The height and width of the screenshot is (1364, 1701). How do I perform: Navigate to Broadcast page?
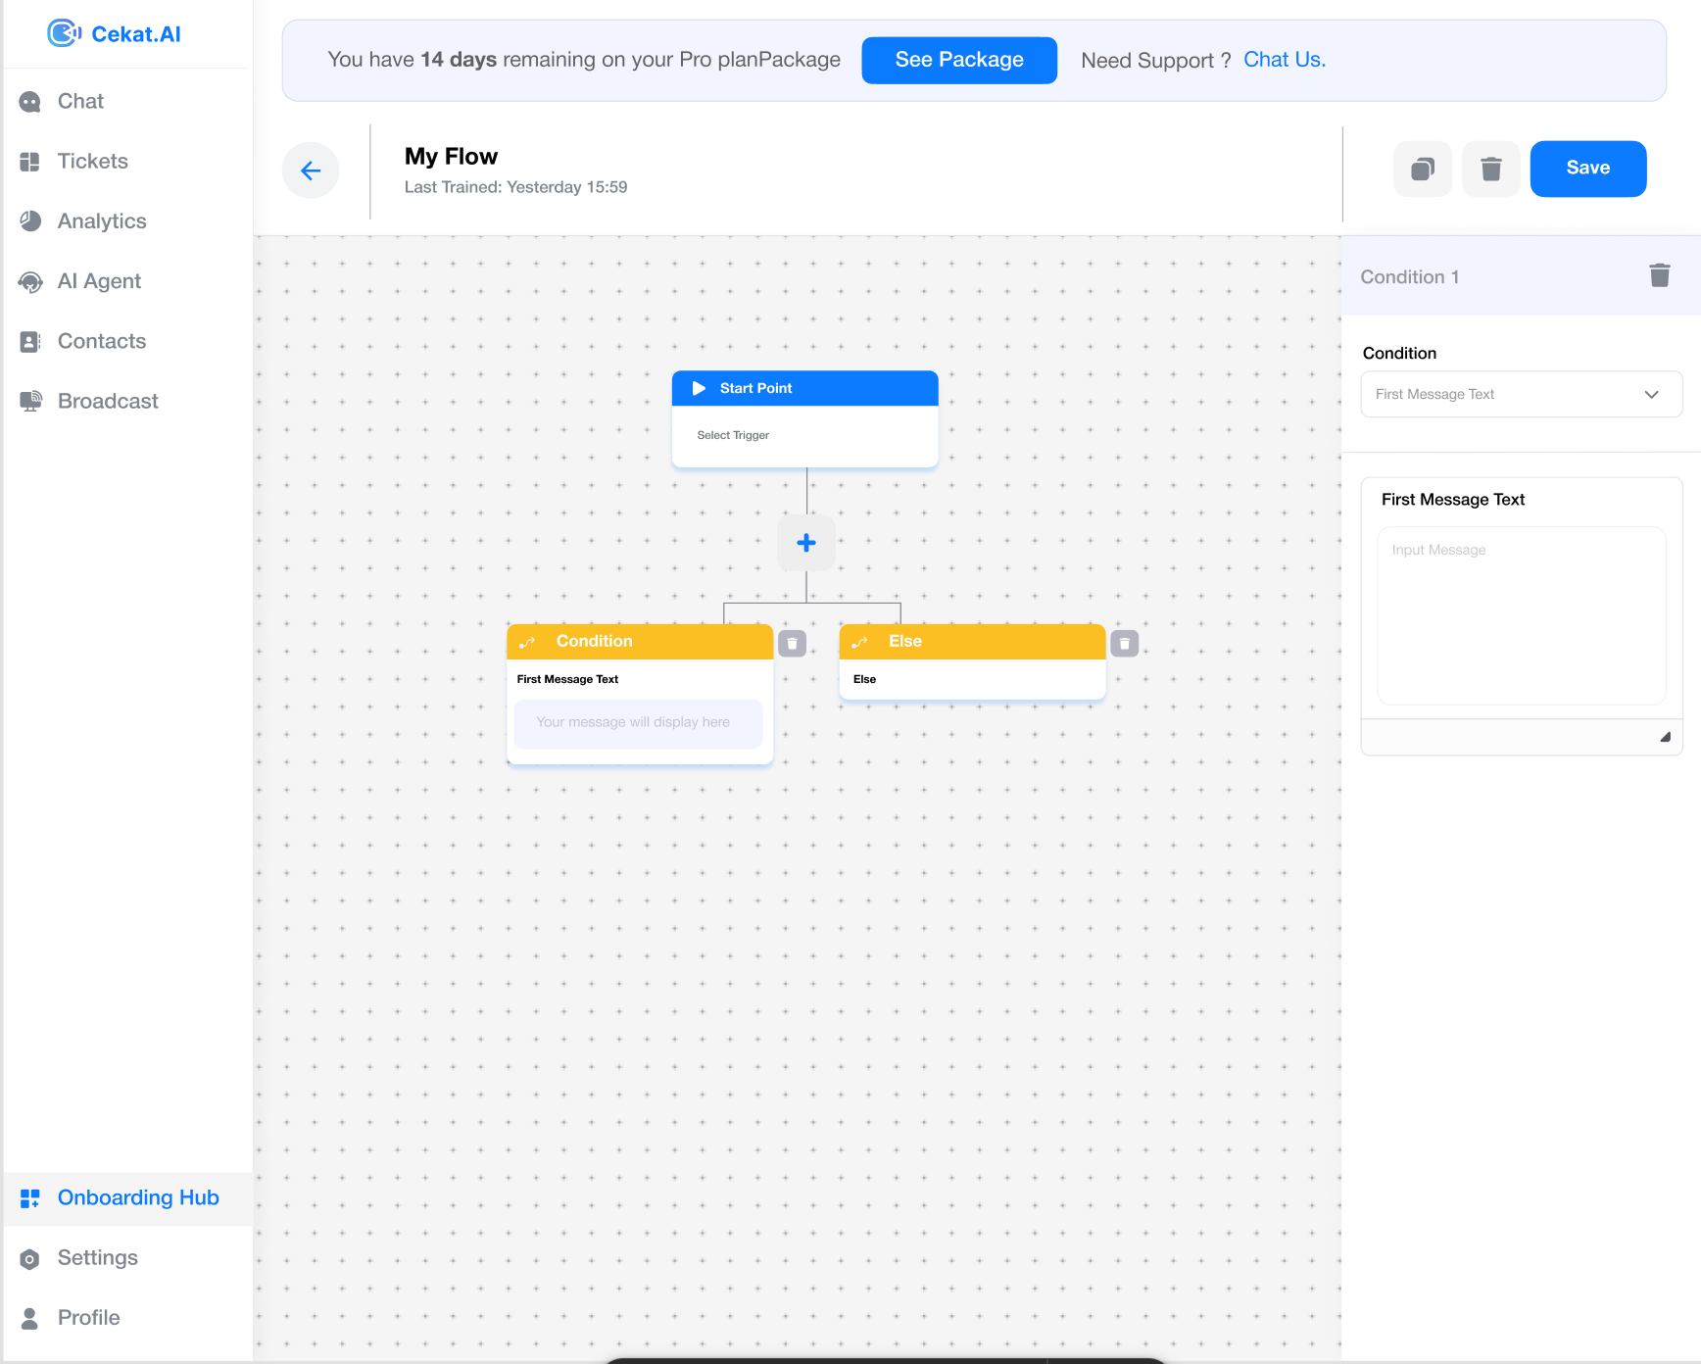tap(108, 401)
